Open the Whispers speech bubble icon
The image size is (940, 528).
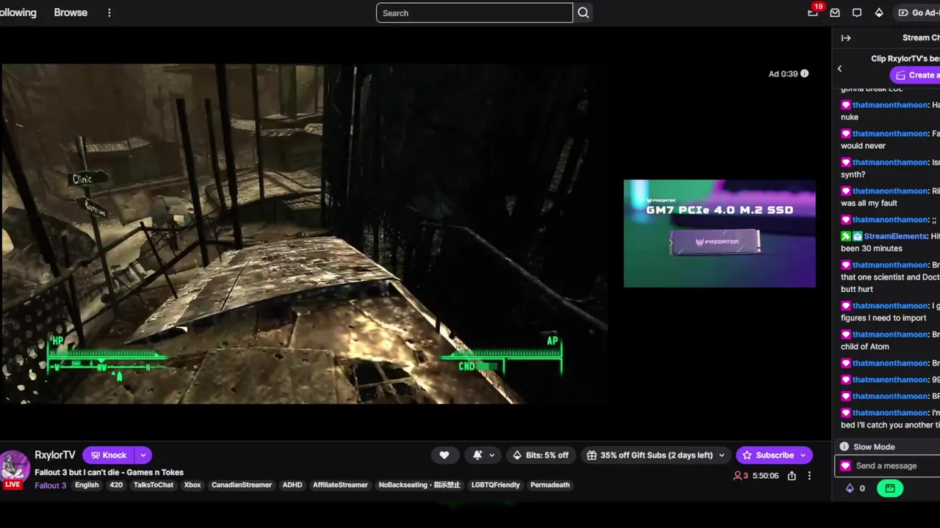pyautogui.click(x=857, y=12)
